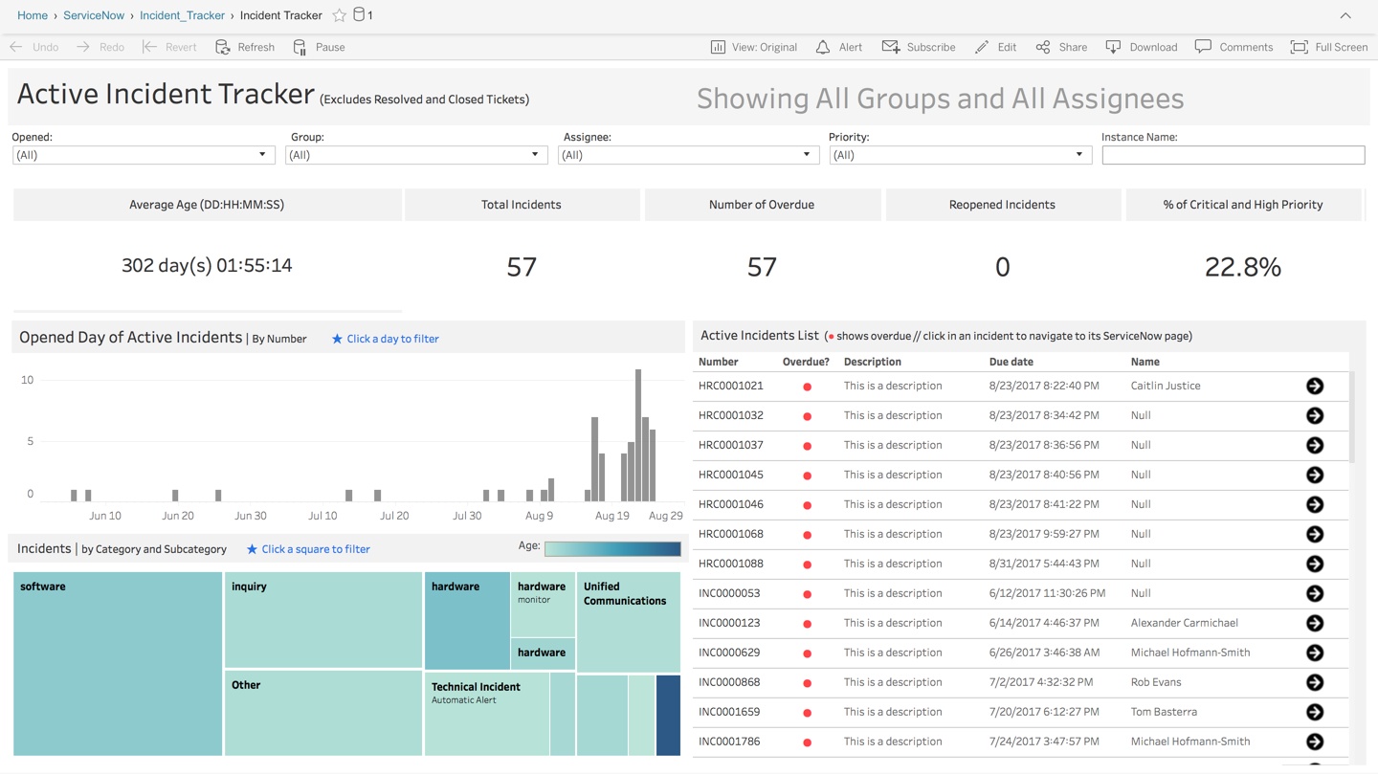Click the favorite star icon
This screenshot has width=1378, height=775.
point(339,15)
